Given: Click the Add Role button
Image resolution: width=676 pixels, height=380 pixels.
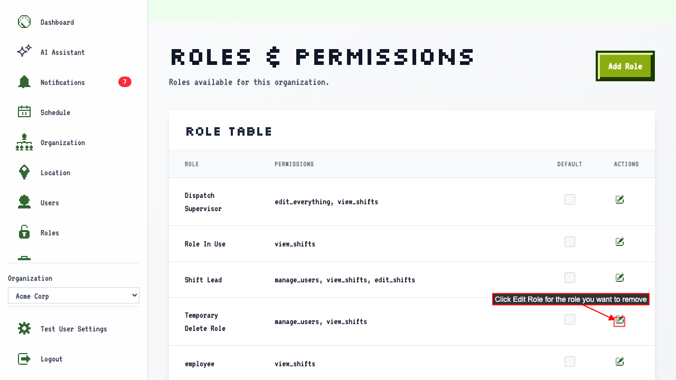Looking at the screenshot, I should (625, 66).
